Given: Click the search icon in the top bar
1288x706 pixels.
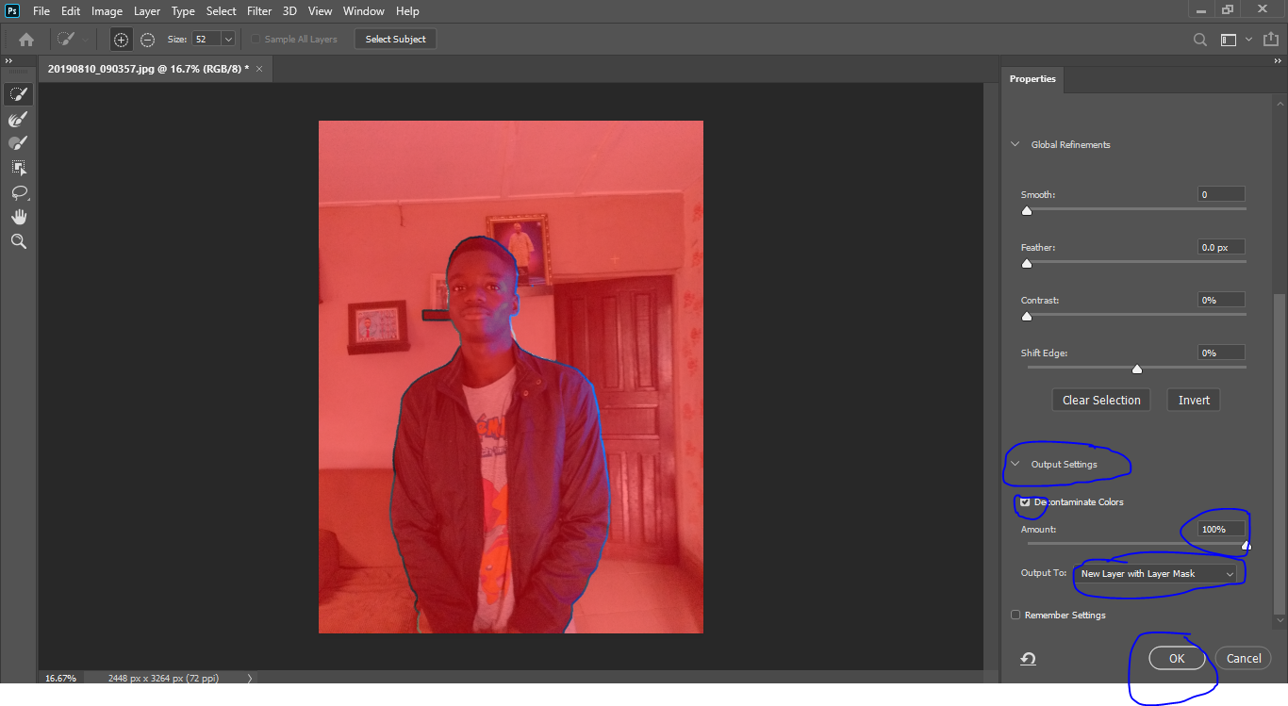Looking at the screenshot, I should coord(1199,39).
